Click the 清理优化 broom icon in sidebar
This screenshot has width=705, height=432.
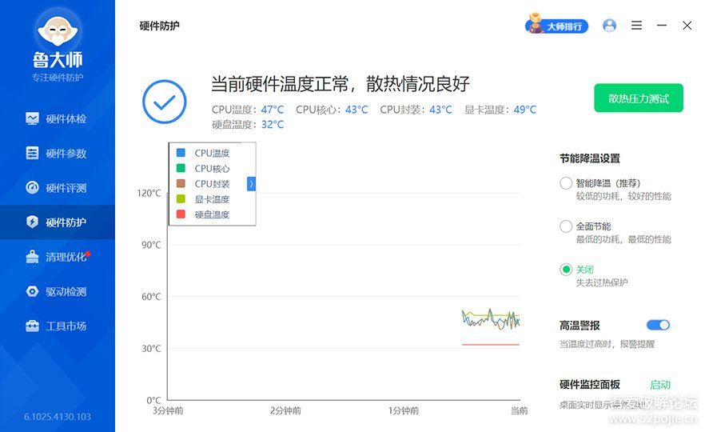tap(32, 257)
